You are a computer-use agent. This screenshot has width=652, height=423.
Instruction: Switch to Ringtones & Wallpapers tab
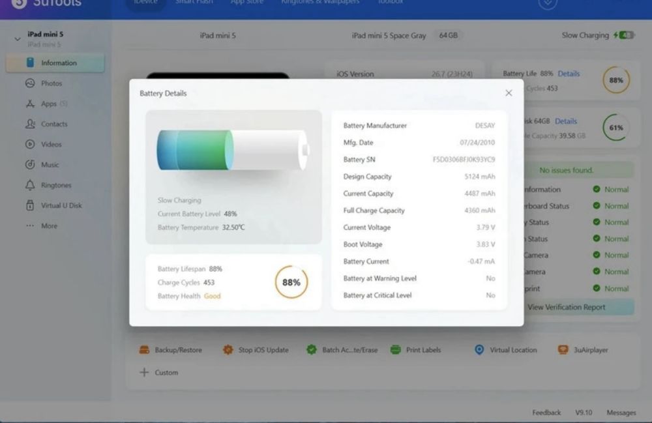[x=320, y=2]
